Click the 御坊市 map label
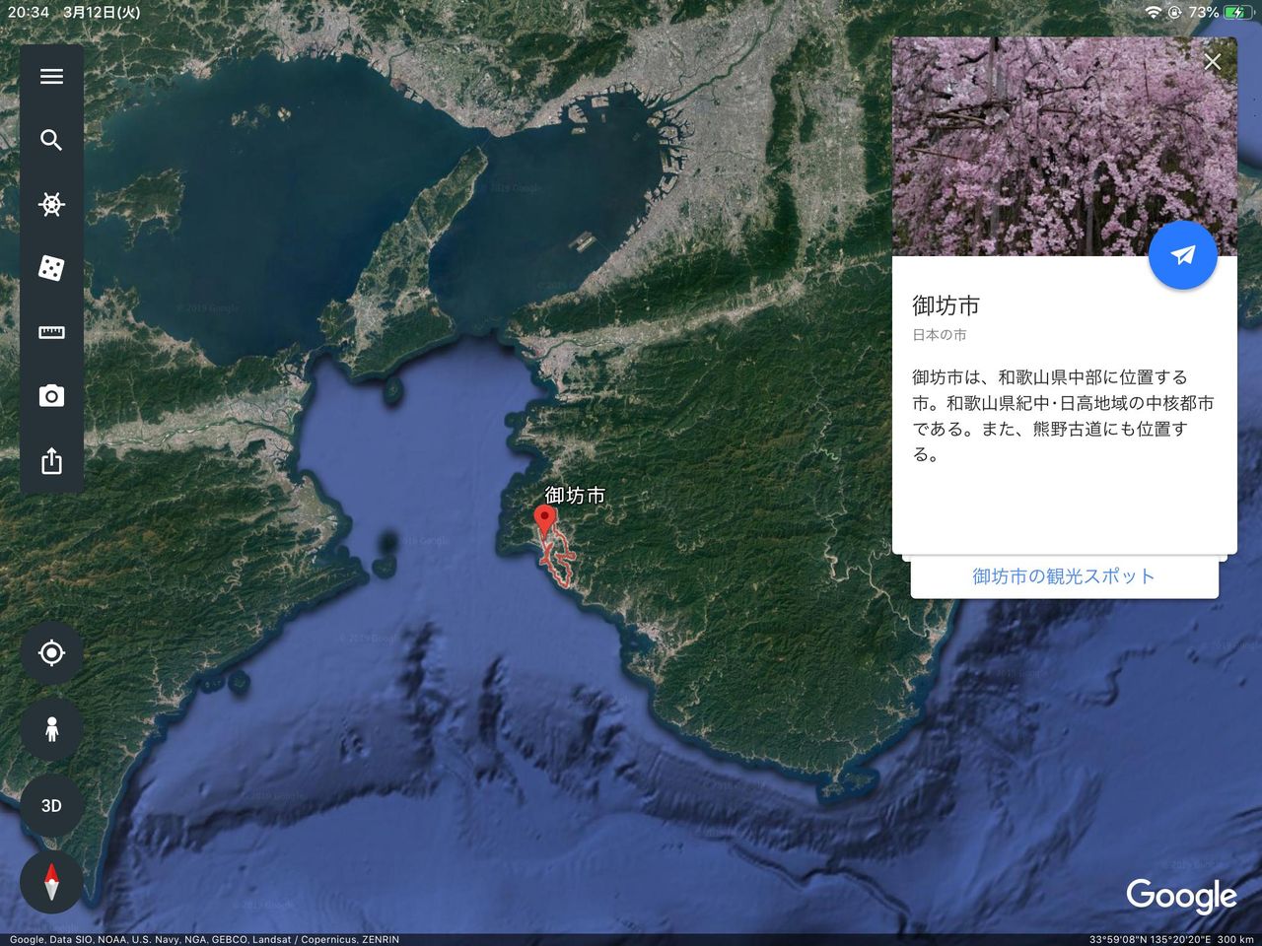The width and height of the screenshot is (1262, 946). [x=575, y=496]
